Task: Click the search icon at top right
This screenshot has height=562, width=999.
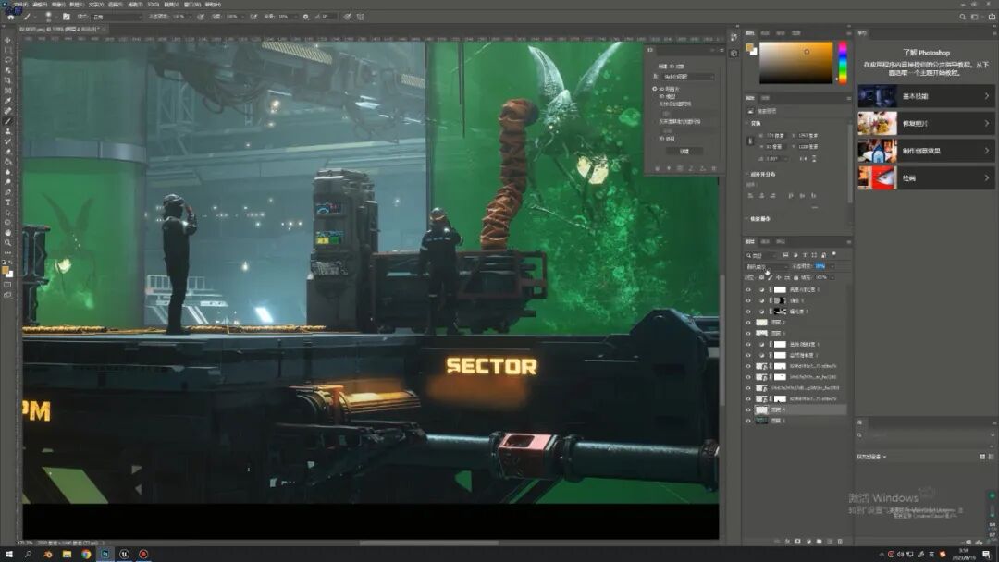Action: pos(962,17)
